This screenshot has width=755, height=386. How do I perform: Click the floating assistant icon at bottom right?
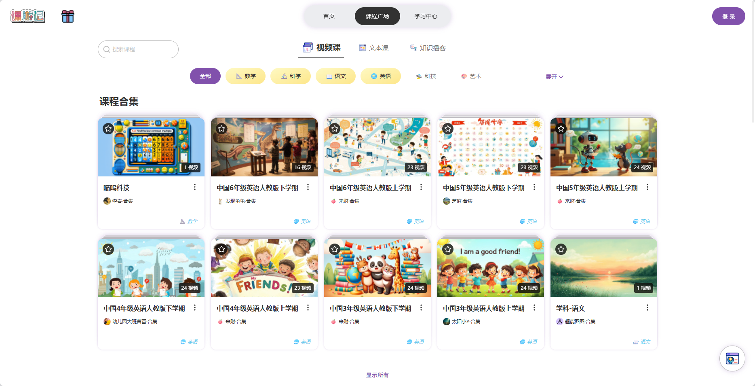pyautogui.click(x=732, y=358)
